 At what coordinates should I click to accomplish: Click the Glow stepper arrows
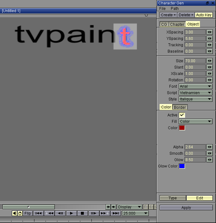(x=210, y=160)
